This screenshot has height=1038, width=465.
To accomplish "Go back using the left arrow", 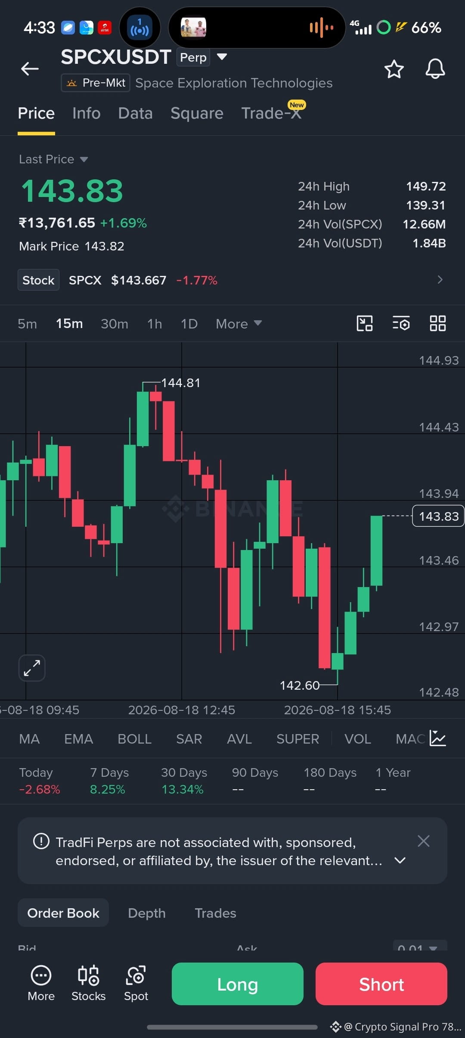I will click(30, 69).
